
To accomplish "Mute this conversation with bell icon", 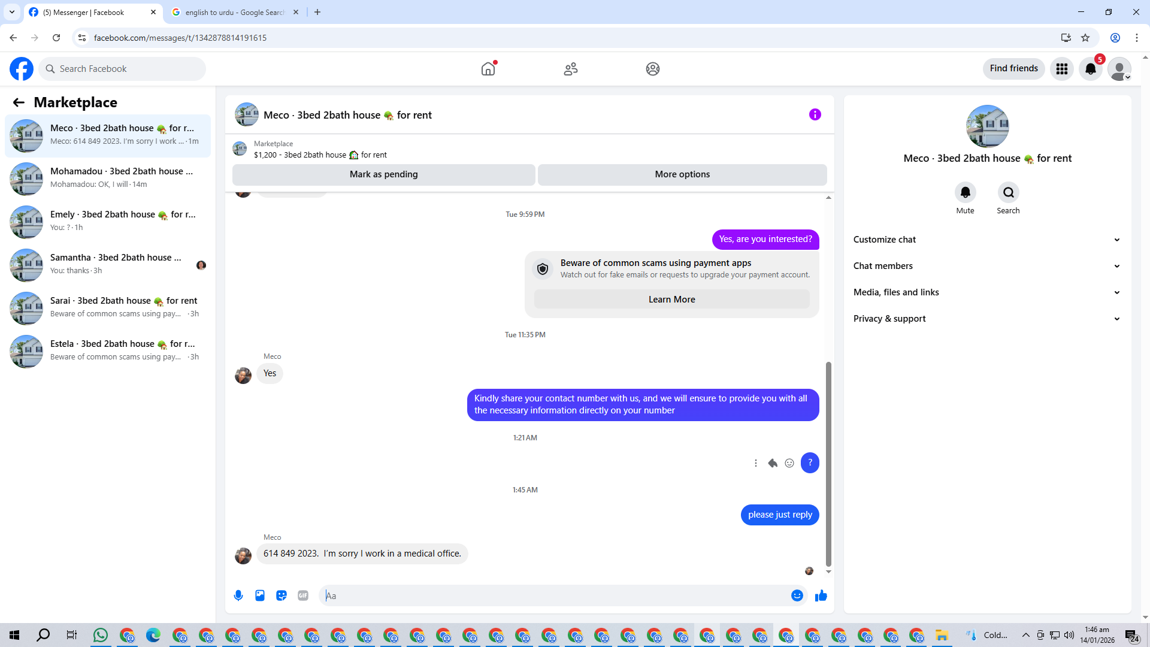I will (965, 192).
